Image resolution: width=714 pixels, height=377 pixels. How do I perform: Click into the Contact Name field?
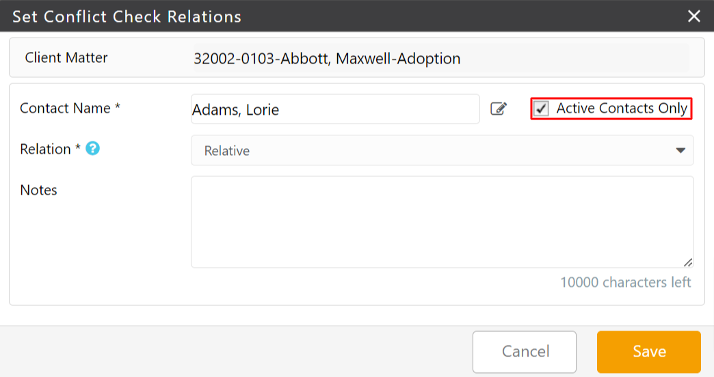point(335,109)
